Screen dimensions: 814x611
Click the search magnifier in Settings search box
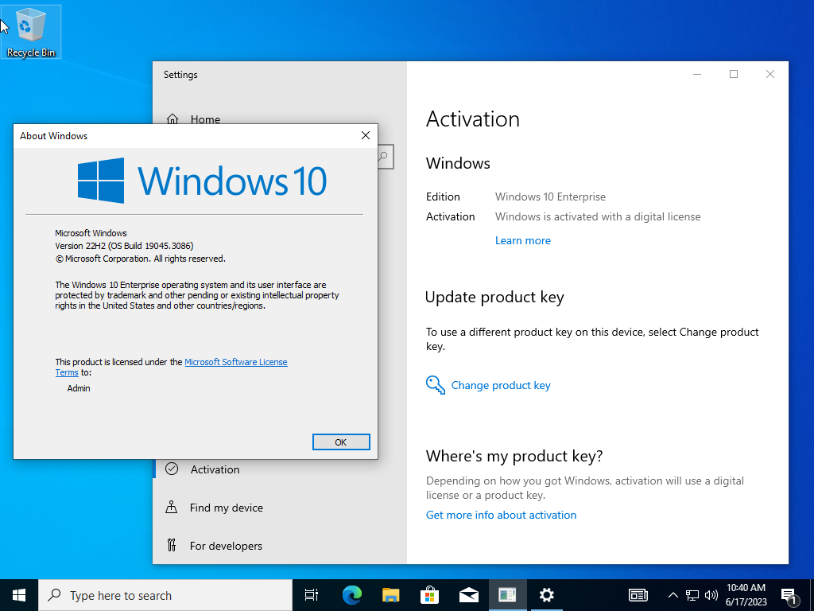tap(384, 157)
